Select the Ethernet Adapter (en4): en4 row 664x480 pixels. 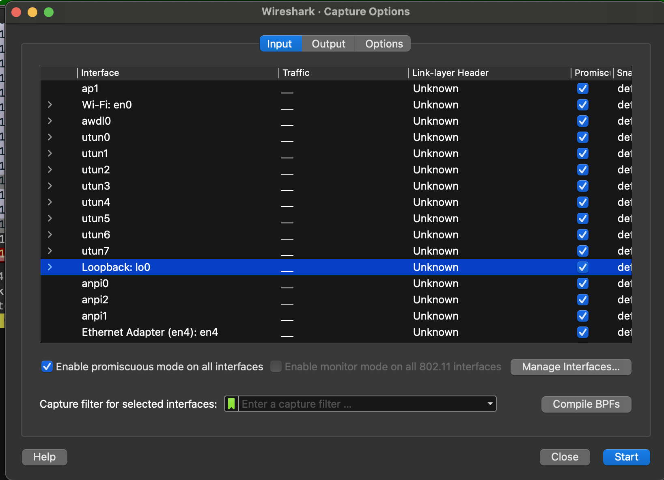[x=336, y=332]
